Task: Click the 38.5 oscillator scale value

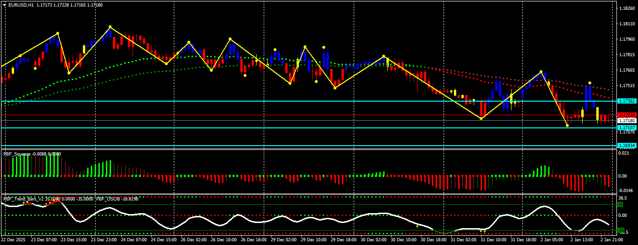Action: [623, 198]
